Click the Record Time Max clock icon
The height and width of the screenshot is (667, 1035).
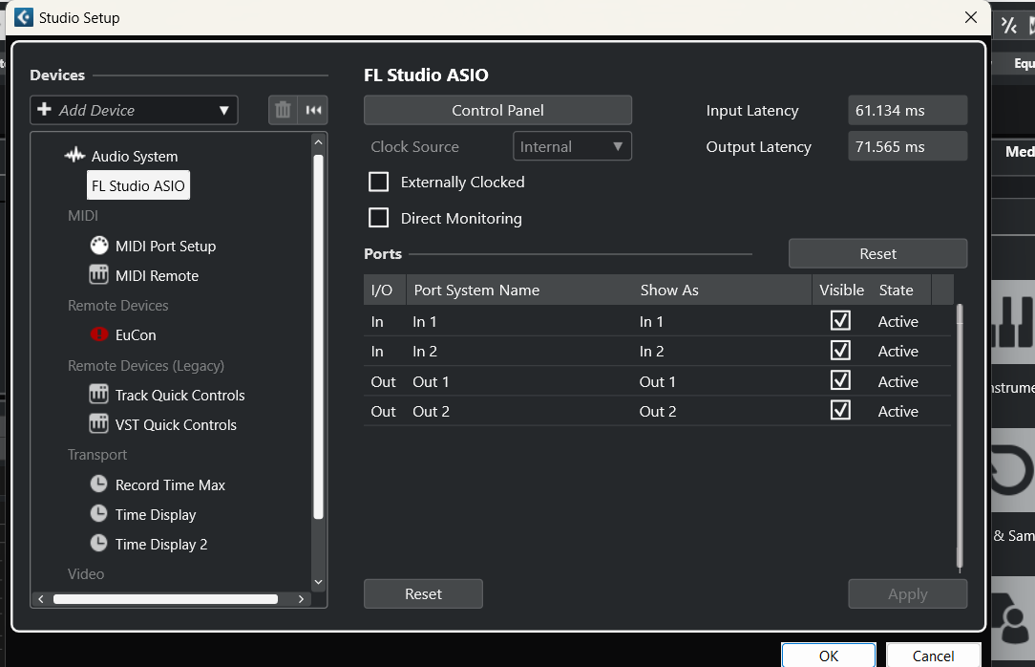tap(99, 484)
